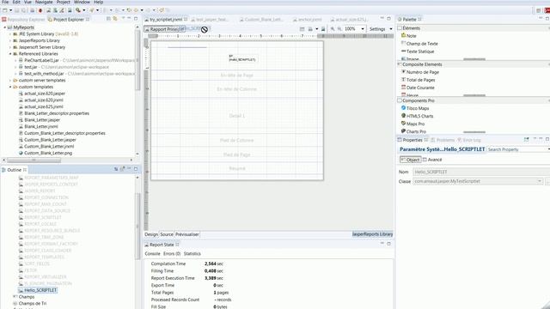Image resolution: width=550 pixels, height=309 pixels.
Task: Select the Numéro de Page palette element
Action: click(x=420, y=72)
